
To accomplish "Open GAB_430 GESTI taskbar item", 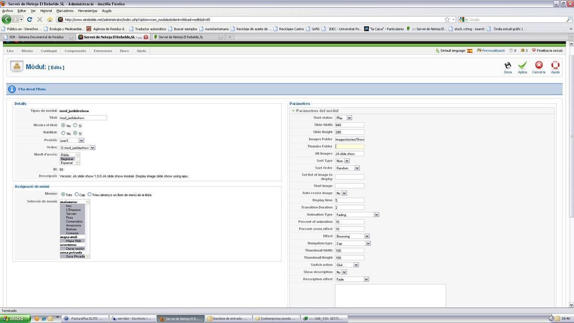I will (323, 319).
